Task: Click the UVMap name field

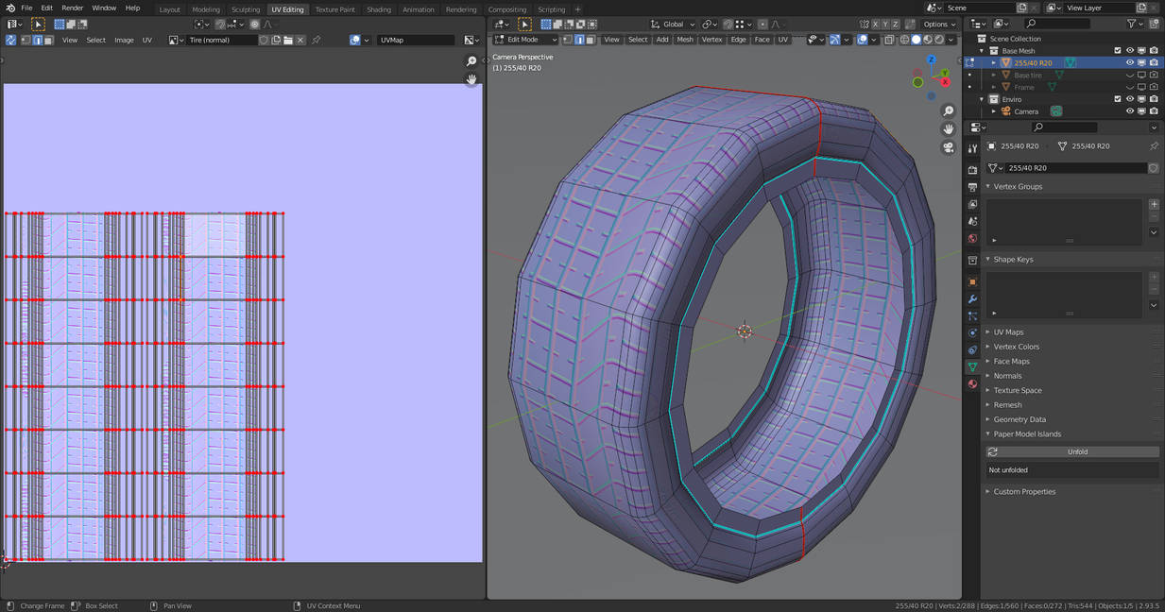Action: pos(416,41)
